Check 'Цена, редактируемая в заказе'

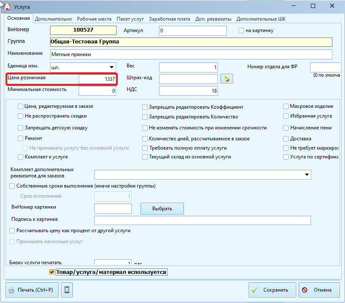click(x=20, y=107)
